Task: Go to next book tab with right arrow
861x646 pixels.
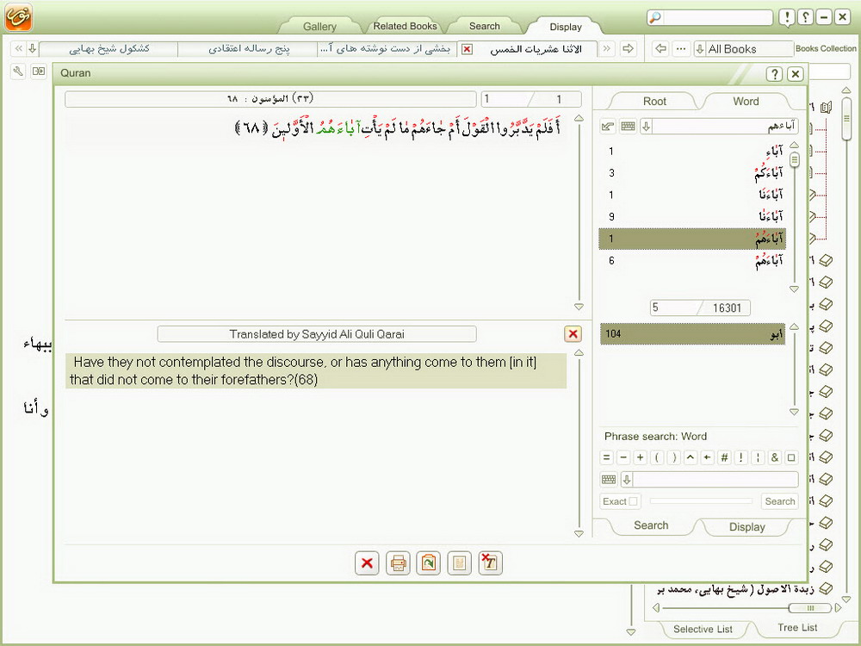Action: [628, 48]
